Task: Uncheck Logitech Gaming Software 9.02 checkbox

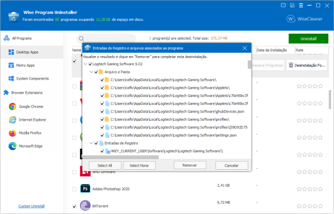Action: pyautogui.click(x=90, y=64)
